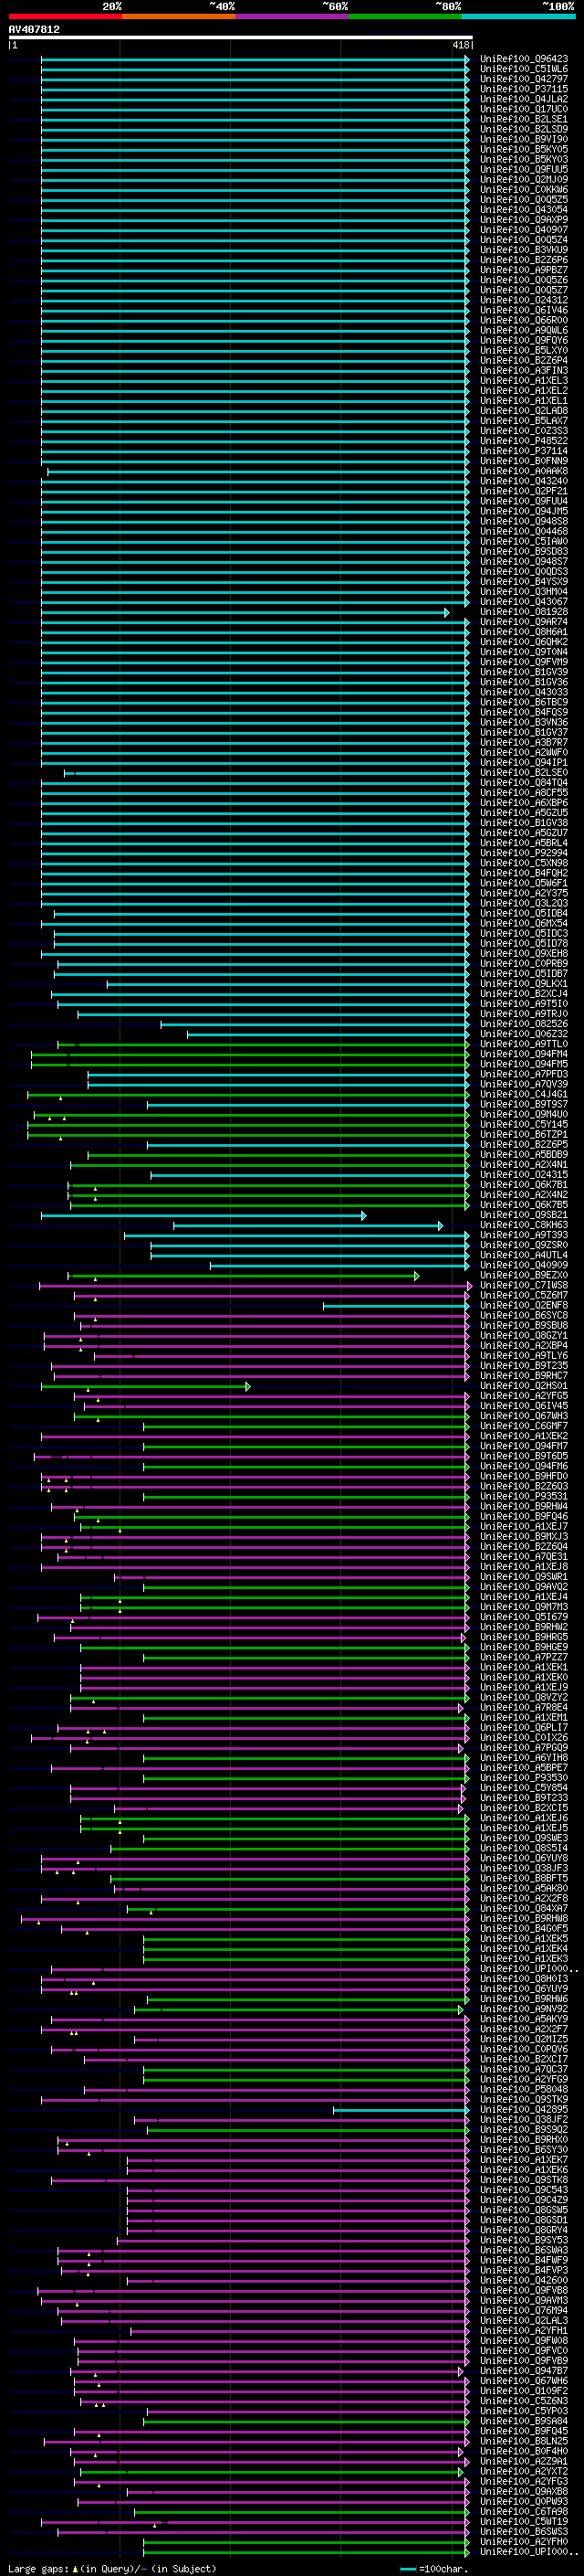Select hit label UniRef100_O43054

coord(524,210)
